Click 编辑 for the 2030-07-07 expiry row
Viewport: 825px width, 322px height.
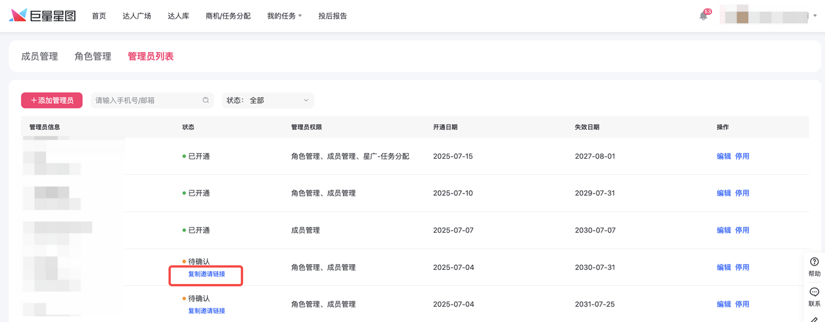point(724,230)
